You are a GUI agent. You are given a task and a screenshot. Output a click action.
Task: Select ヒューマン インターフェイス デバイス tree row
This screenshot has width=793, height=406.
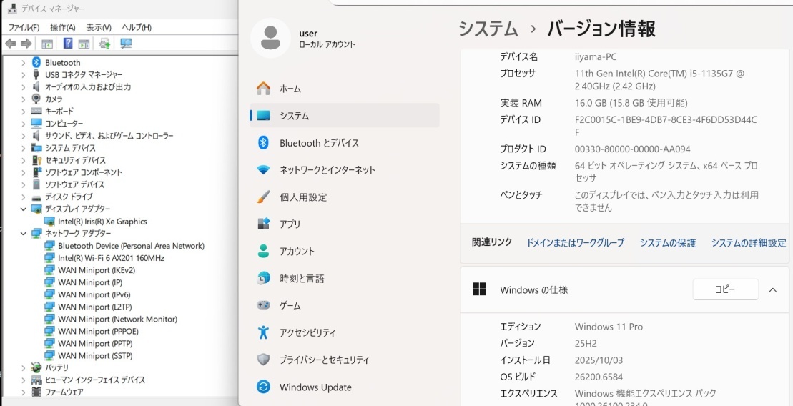click(95, 380)
